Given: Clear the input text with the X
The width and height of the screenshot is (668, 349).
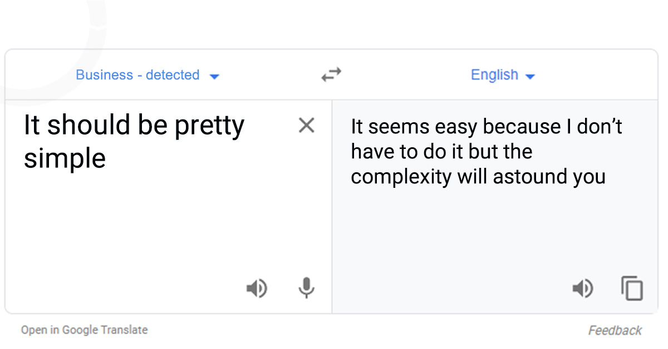Looking at the screenshot, I should pyautogui.click(x=306, y=126).
